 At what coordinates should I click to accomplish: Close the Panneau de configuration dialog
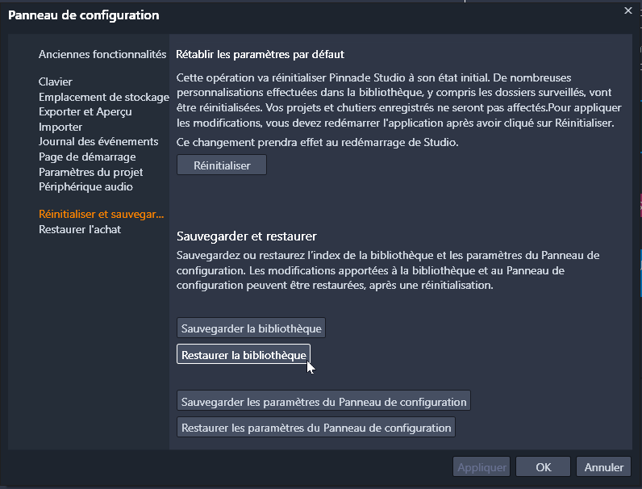pyautogui.click(x=628, y=10)
